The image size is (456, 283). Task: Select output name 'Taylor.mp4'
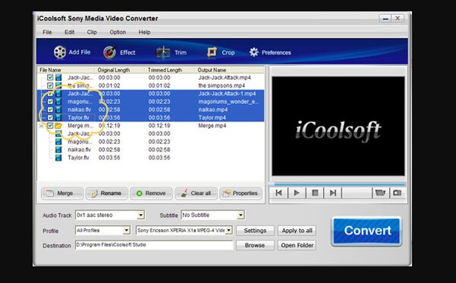[212, 118]
